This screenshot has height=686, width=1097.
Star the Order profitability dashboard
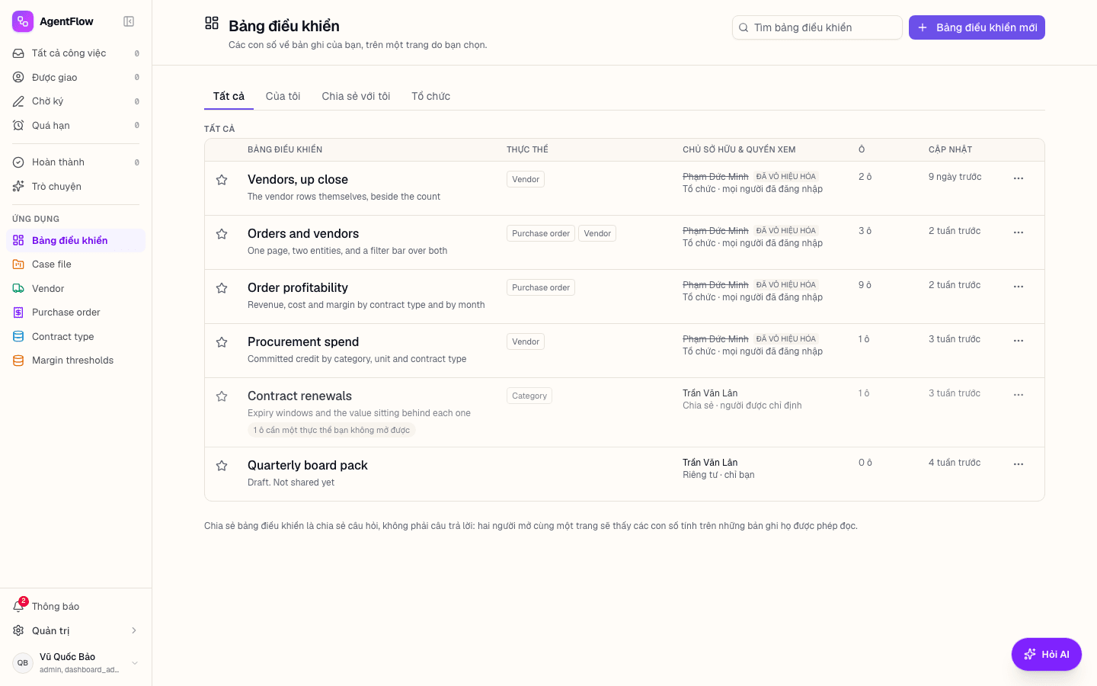(x=222, y=288)
